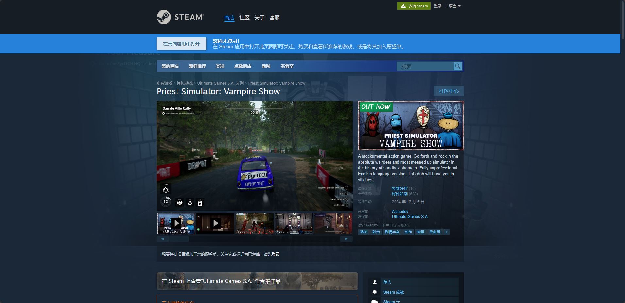625x303 pixels.
Task: Open the Ultimate Games S.A. 全合集作品 banner
Action: [x=257, y=281]
